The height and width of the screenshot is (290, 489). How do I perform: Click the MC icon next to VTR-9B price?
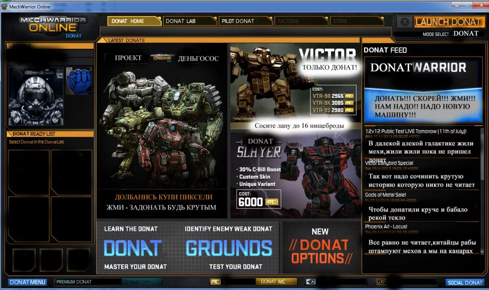pos(349,96)
